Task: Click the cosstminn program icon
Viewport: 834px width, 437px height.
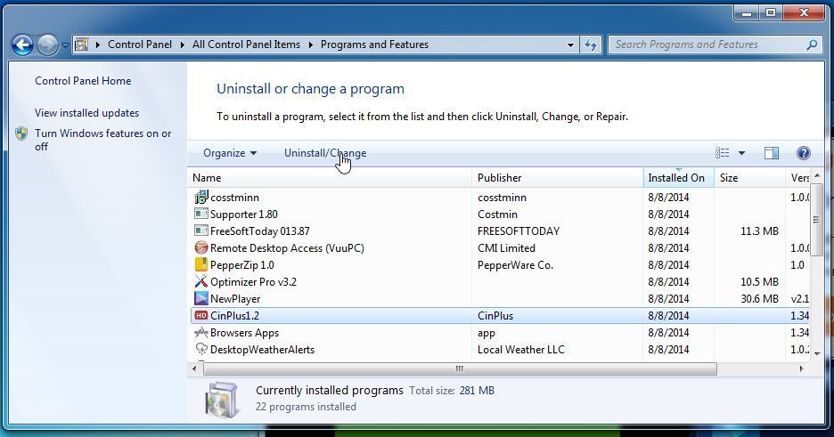Action: 201,197
